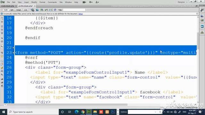
Task: Open the user account dropdown in menu bar
Action: pyautogui.click(x=97, y=2)
